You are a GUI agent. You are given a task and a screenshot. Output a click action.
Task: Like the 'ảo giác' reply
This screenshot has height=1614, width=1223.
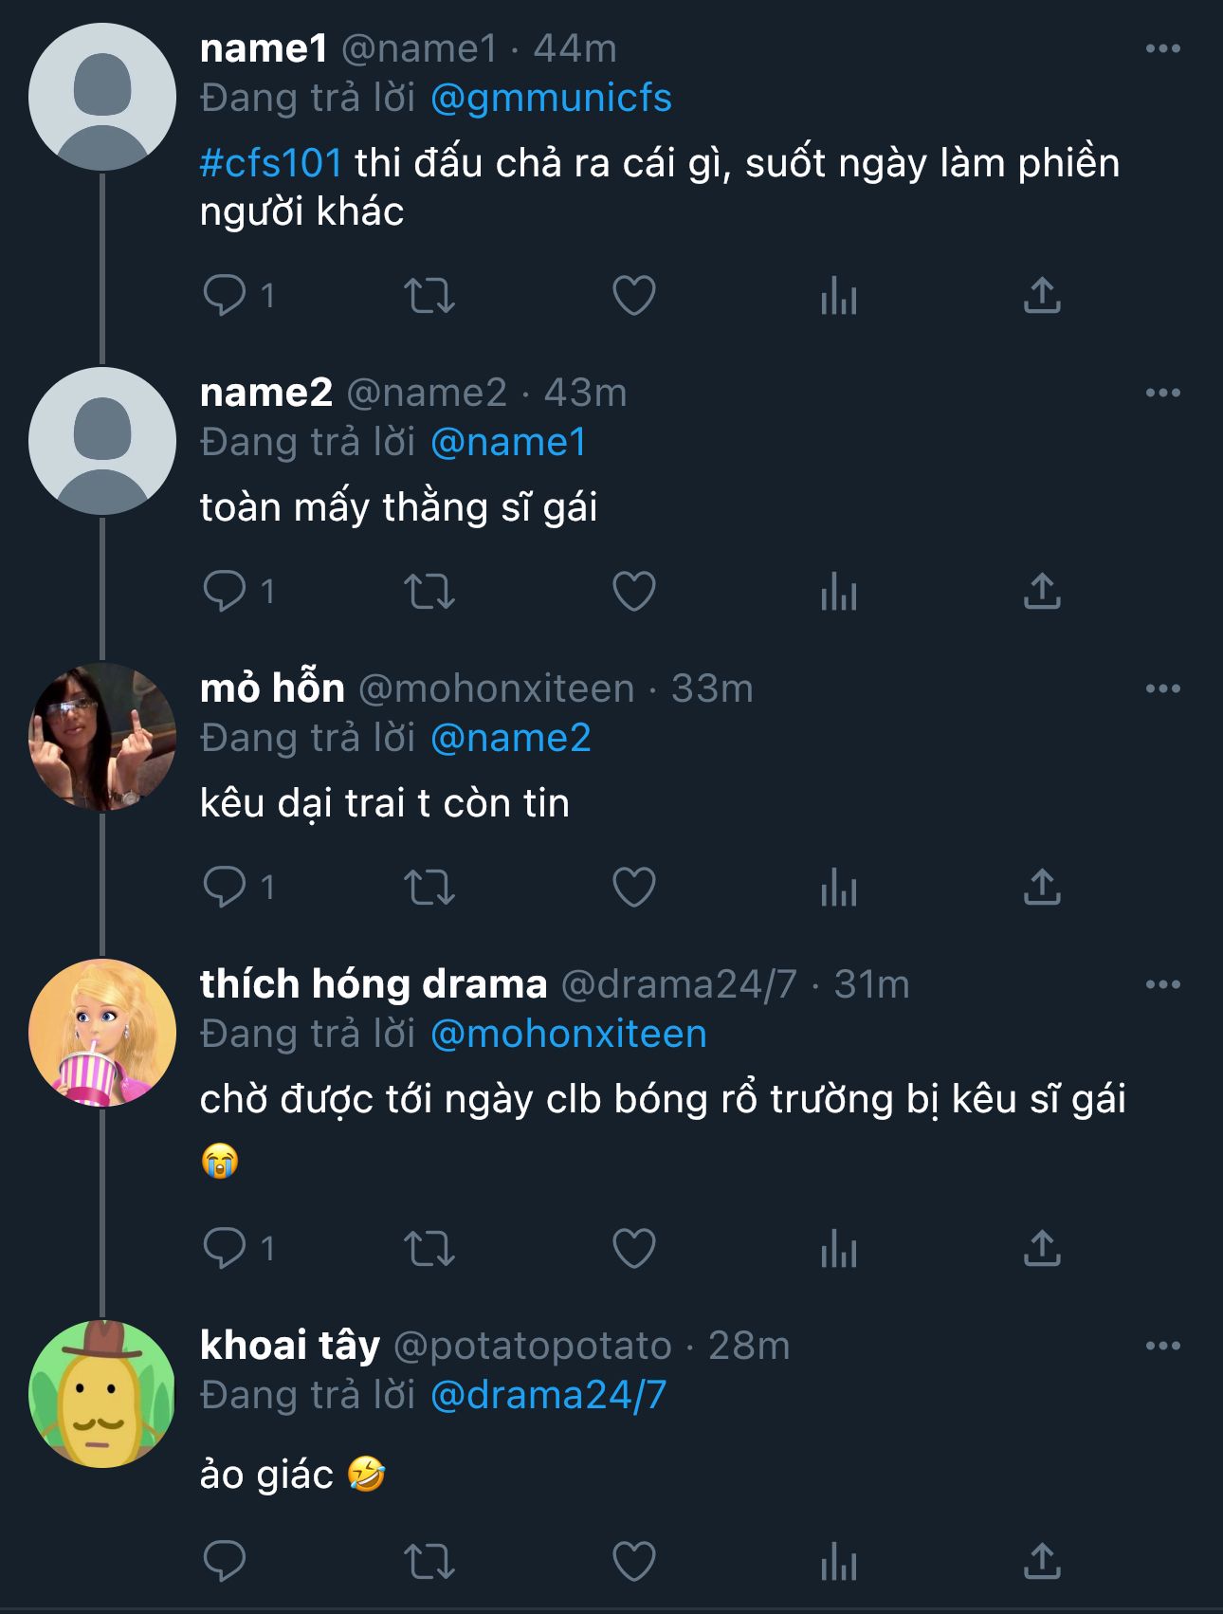click(633, 1560)
